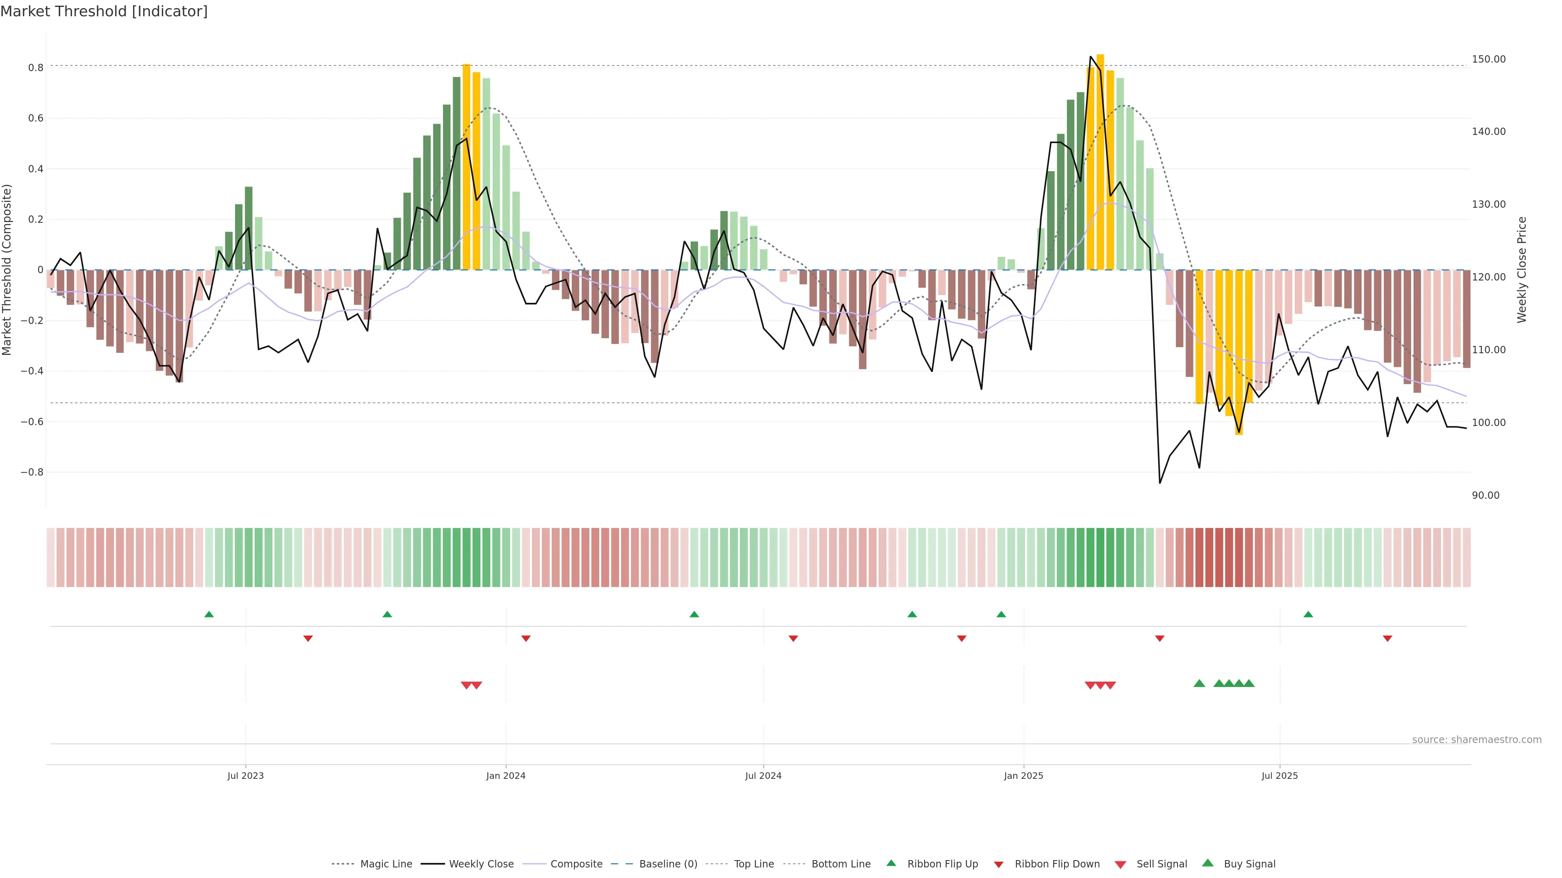Click the red Ribbon Flip Down marker just after Jan 2024
The image size is (1562, 878).
click(526, 639)
